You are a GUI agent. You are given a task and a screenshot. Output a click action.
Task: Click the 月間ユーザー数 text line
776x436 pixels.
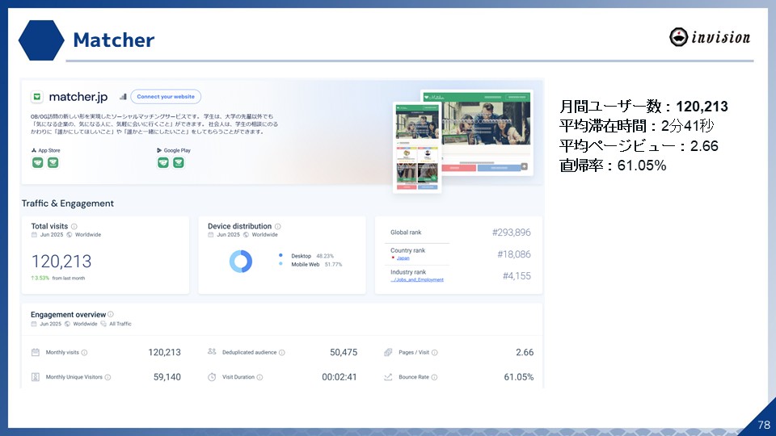[643, 107]
